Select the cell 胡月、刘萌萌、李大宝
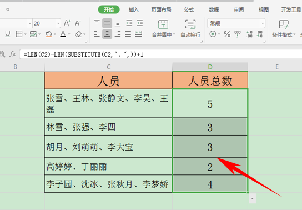The height and width of the screenshot is (210, 302). [108, 147]
